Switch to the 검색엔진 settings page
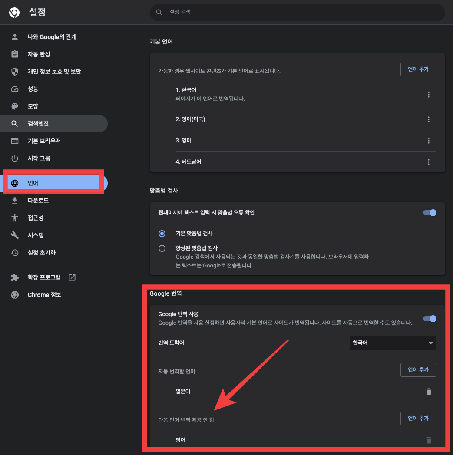Viewport: 453px width, 455px height. (54, 124)
